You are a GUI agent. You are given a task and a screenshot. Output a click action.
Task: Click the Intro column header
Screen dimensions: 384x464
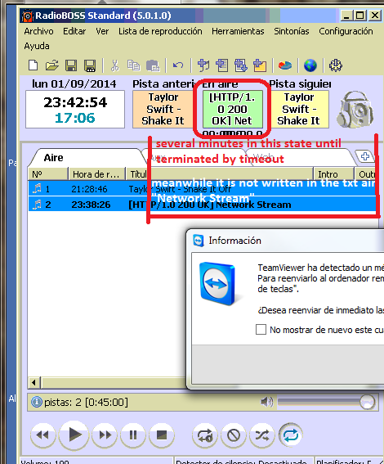[333, 174]
